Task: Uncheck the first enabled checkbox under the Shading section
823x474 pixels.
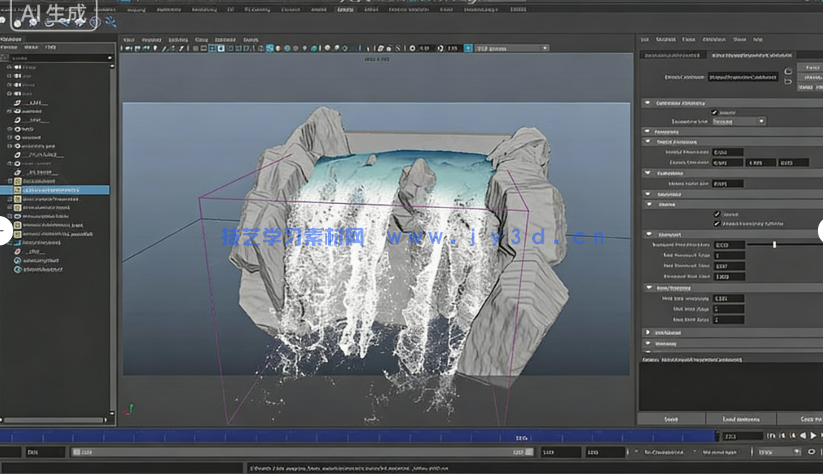Action: pos(715,213)
